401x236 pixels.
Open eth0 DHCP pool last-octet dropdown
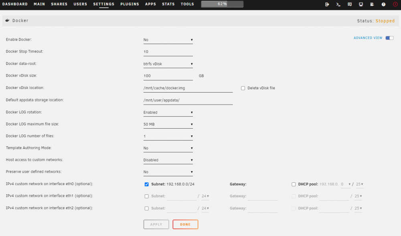346,184
